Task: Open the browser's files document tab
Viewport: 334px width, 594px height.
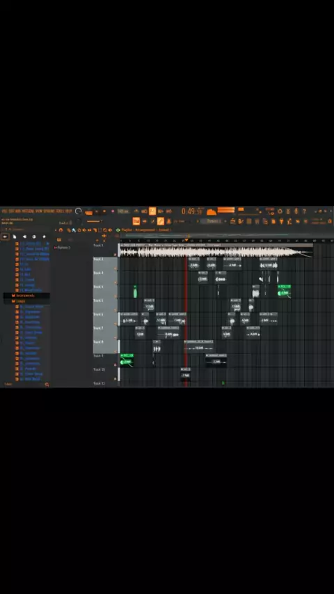Action: tap(15, 236)
